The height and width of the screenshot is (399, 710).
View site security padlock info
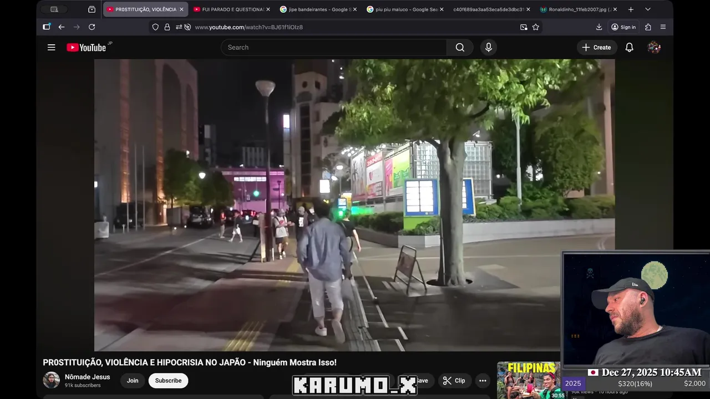click(167, 27)
